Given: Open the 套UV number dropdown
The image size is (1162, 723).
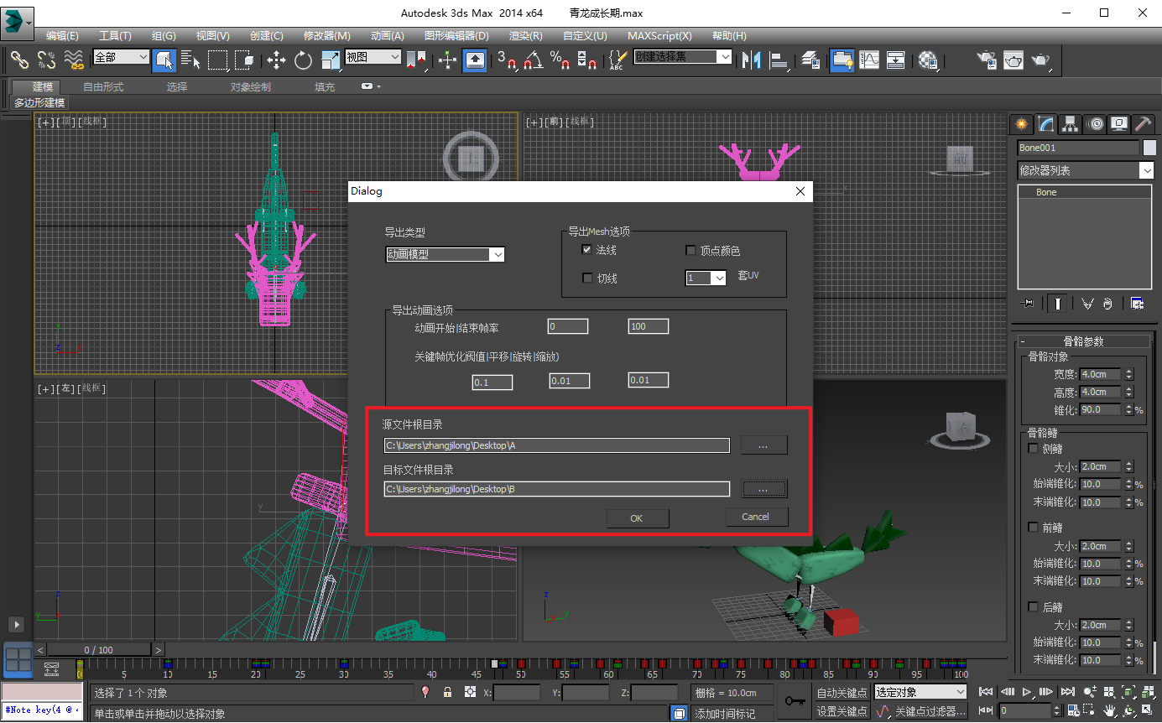Looking at the screenshot, I should coord(718,278).
